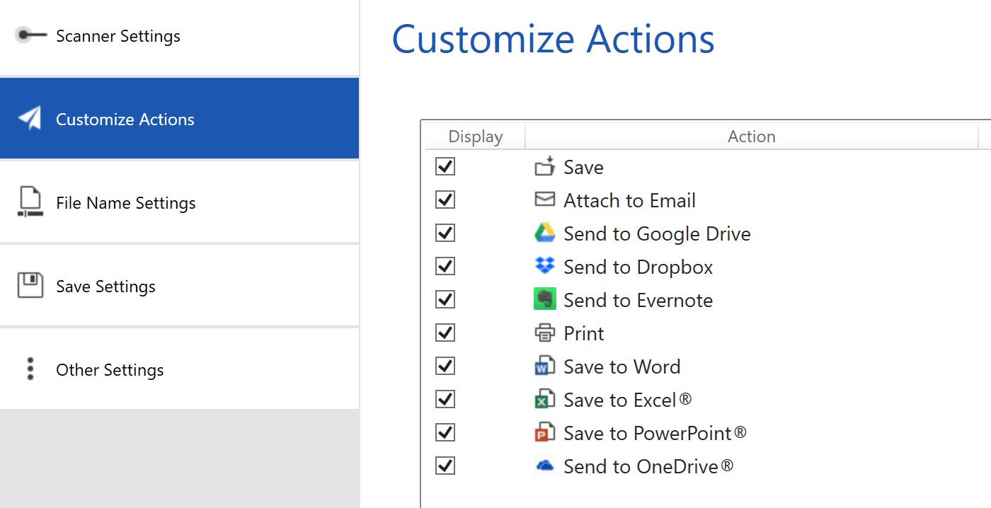Select Other Settings in the sidebar
The width and height of the screenshot is (991, 508).
(x=110, y=370)
